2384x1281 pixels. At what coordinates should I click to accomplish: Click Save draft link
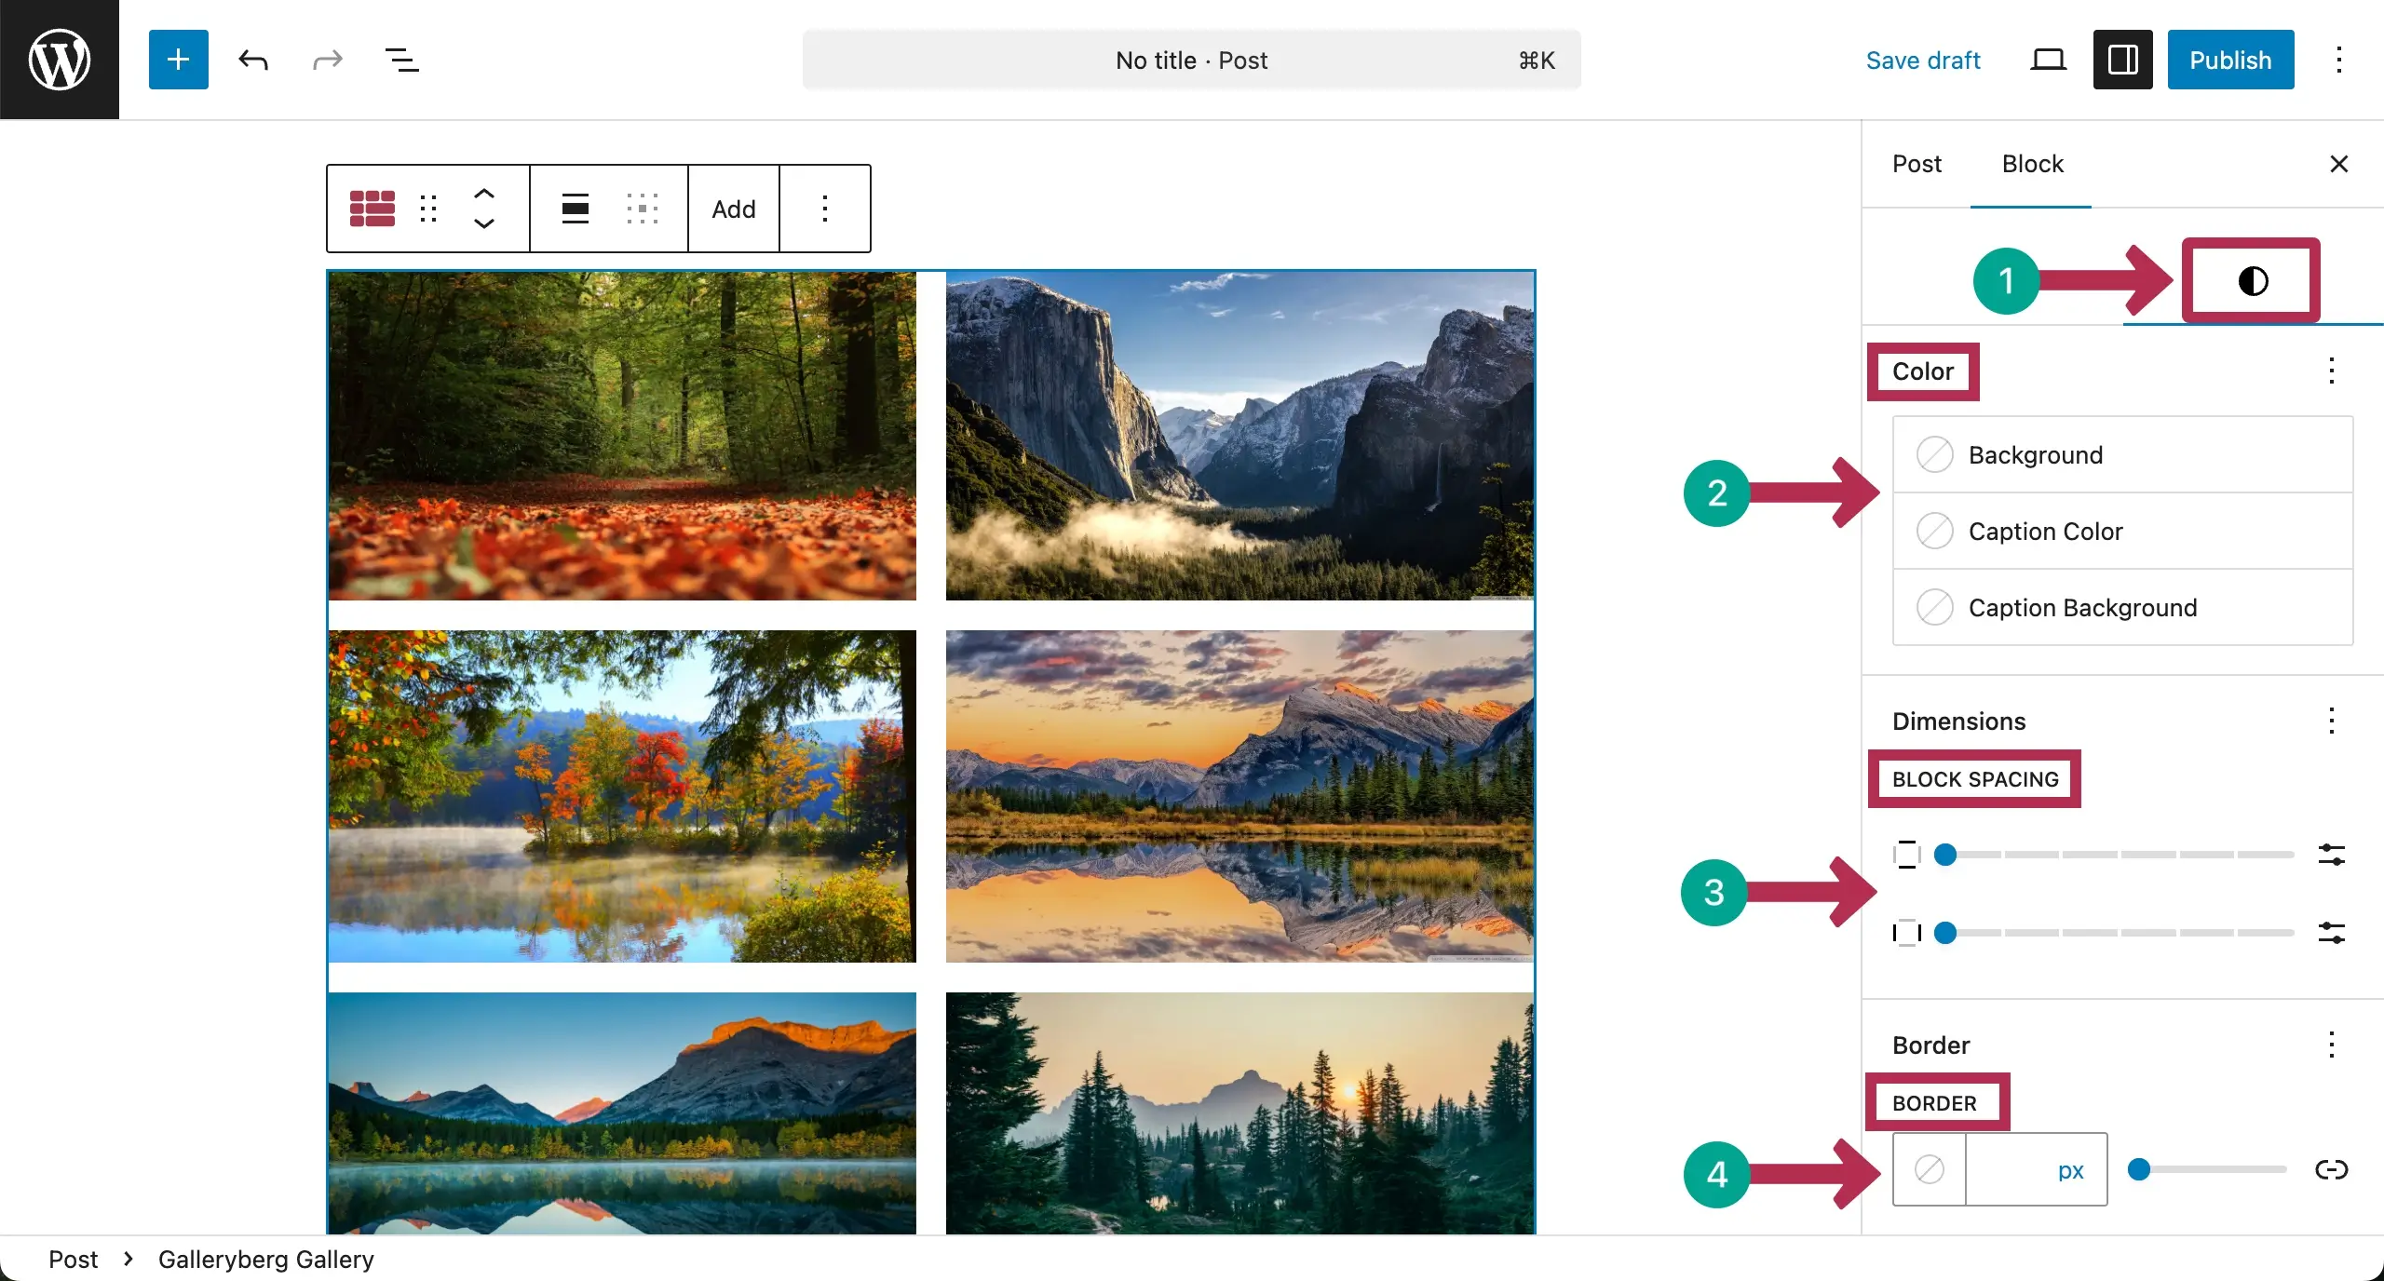[x=1923, y=60]
